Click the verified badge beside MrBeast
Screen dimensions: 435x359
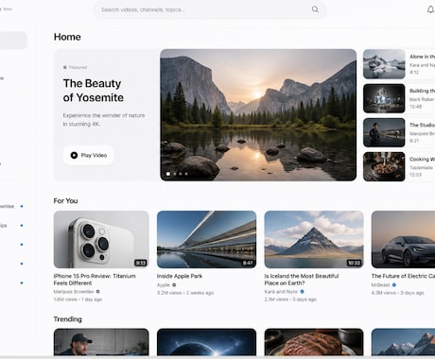click(394, 284)
